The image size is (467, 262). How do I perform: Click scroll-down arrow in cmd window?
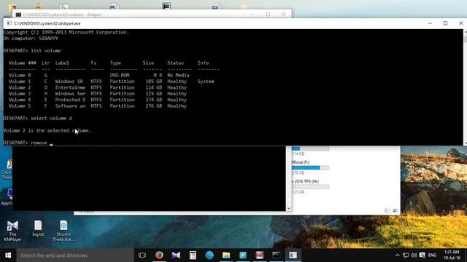tap(288, 208)
